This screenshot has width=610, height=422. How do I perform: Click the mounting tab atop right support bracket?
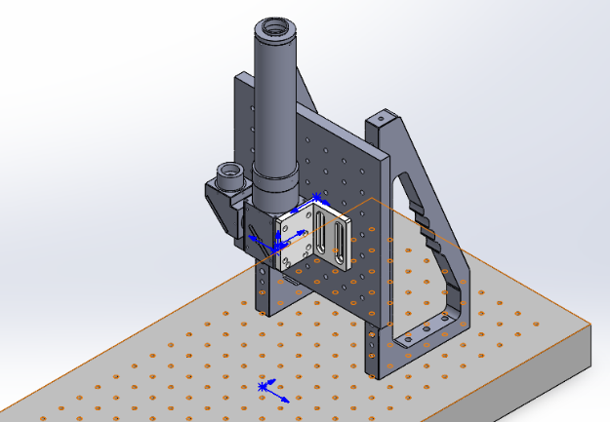(383, 123)
